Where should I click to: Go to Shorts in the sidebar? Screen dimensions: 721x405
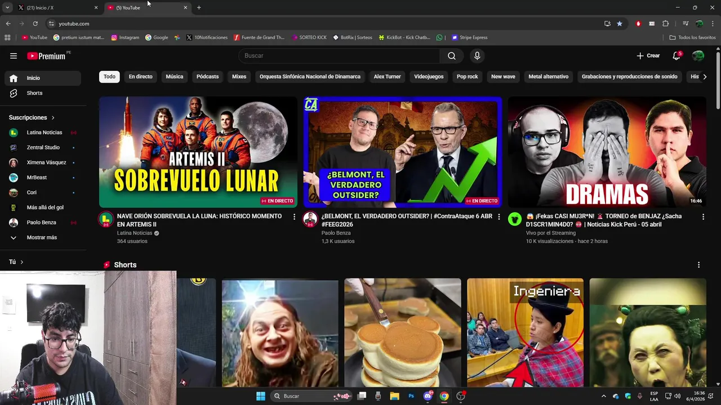(43, 93)
